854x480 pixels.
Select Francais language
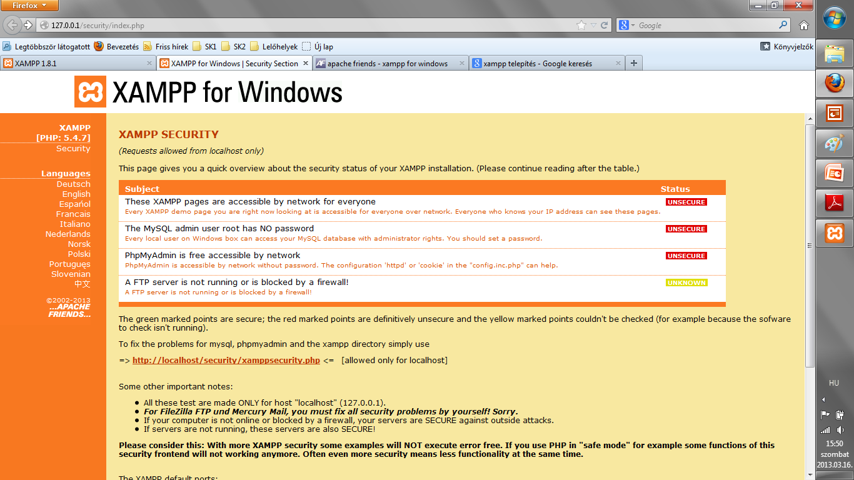73,214
